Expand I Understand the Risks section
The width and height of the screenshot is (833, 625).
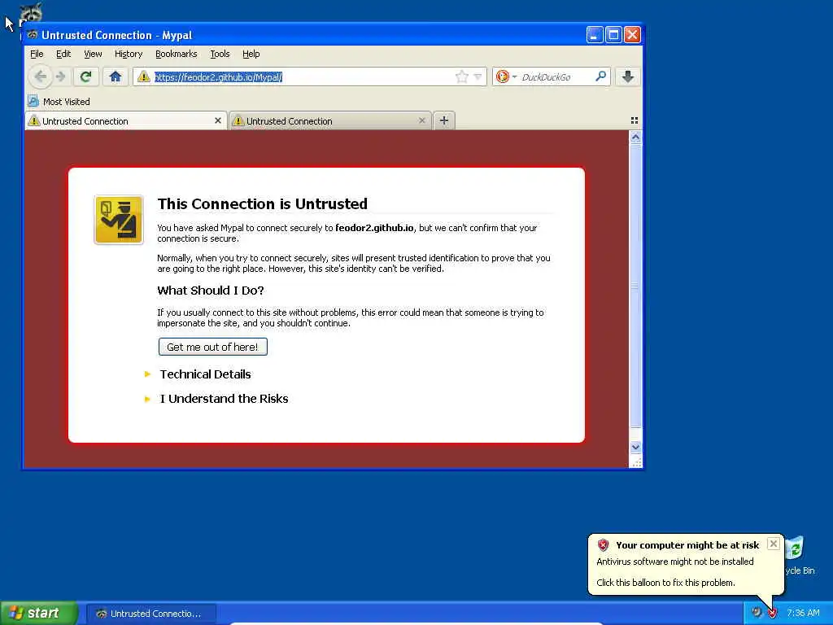tap(224, 399)
